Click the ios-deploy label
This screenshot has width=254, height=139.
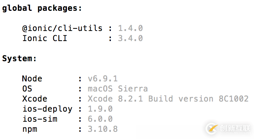[47, 109]
